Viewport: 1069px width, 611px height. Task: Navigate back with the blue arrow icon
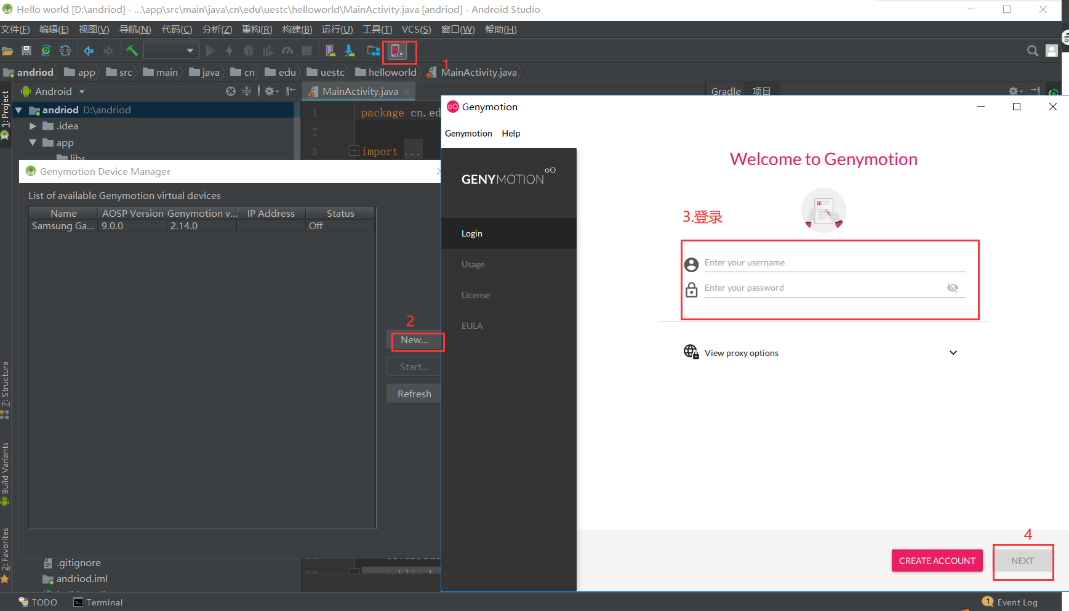pos(89,51)
